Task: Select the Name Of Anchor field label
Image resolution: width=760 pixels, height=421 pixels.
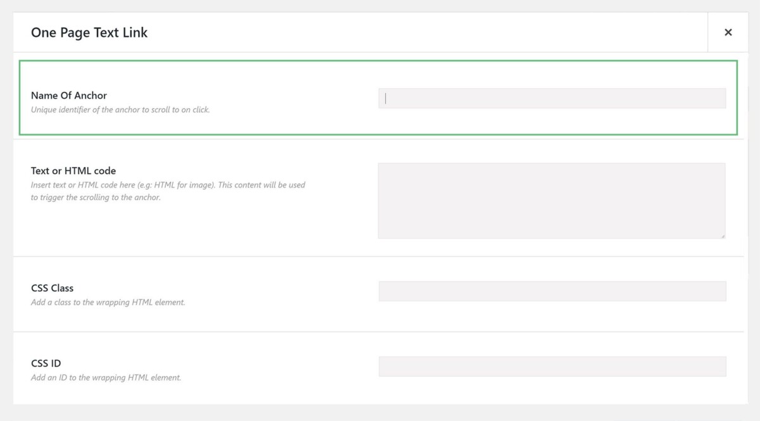Action: [68, 96]
